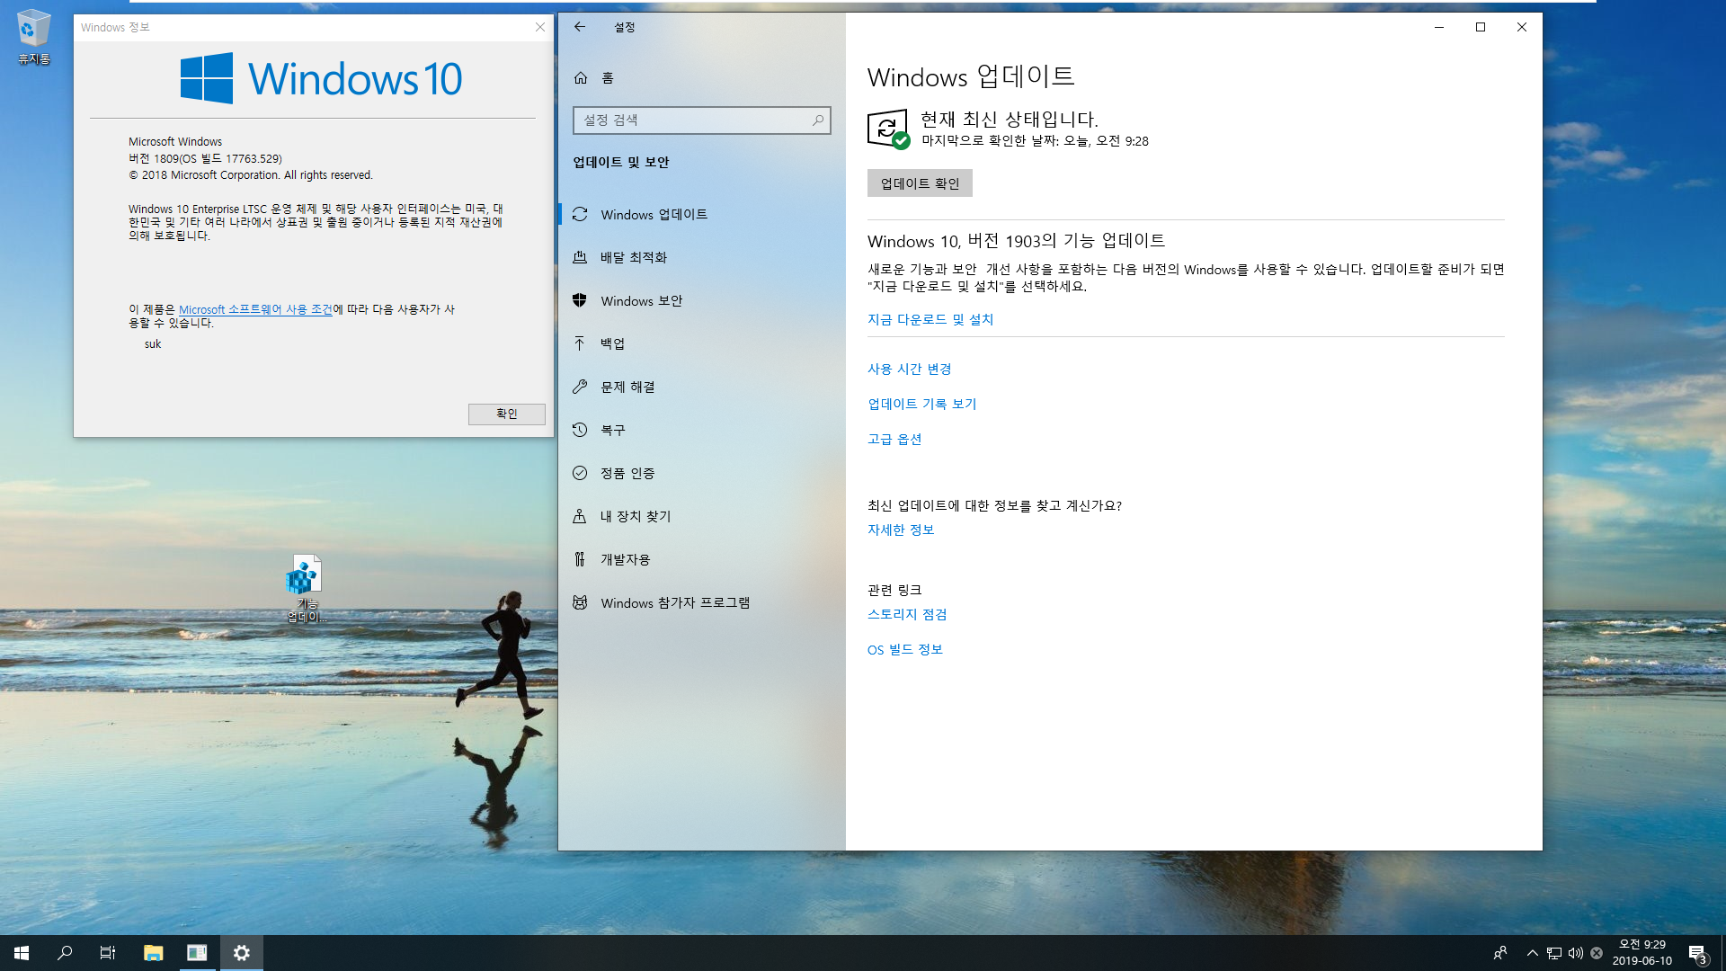This screenshot has width=1726, height=971.
Task: Open Windows 참가자 프로그램 cat icon
Action: [x=580, y=602]
